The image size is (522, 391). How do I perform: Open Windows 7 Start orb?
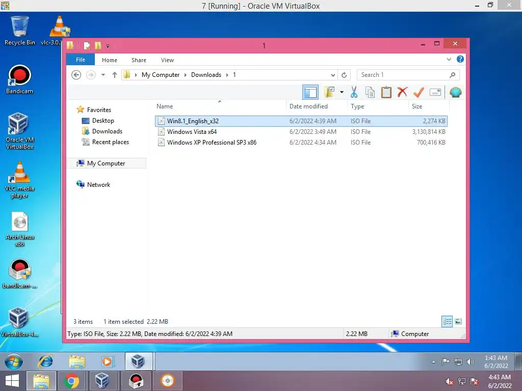click(13, 361)
